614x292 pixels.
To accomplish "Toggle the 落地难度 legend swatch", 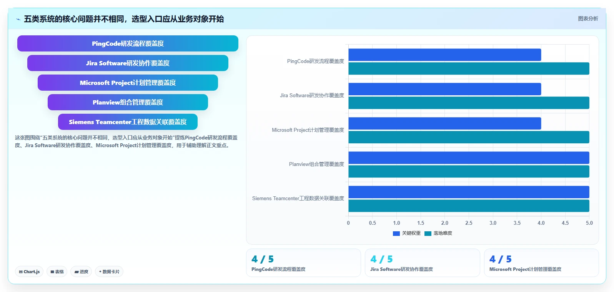I will click(x=428, y=233).
